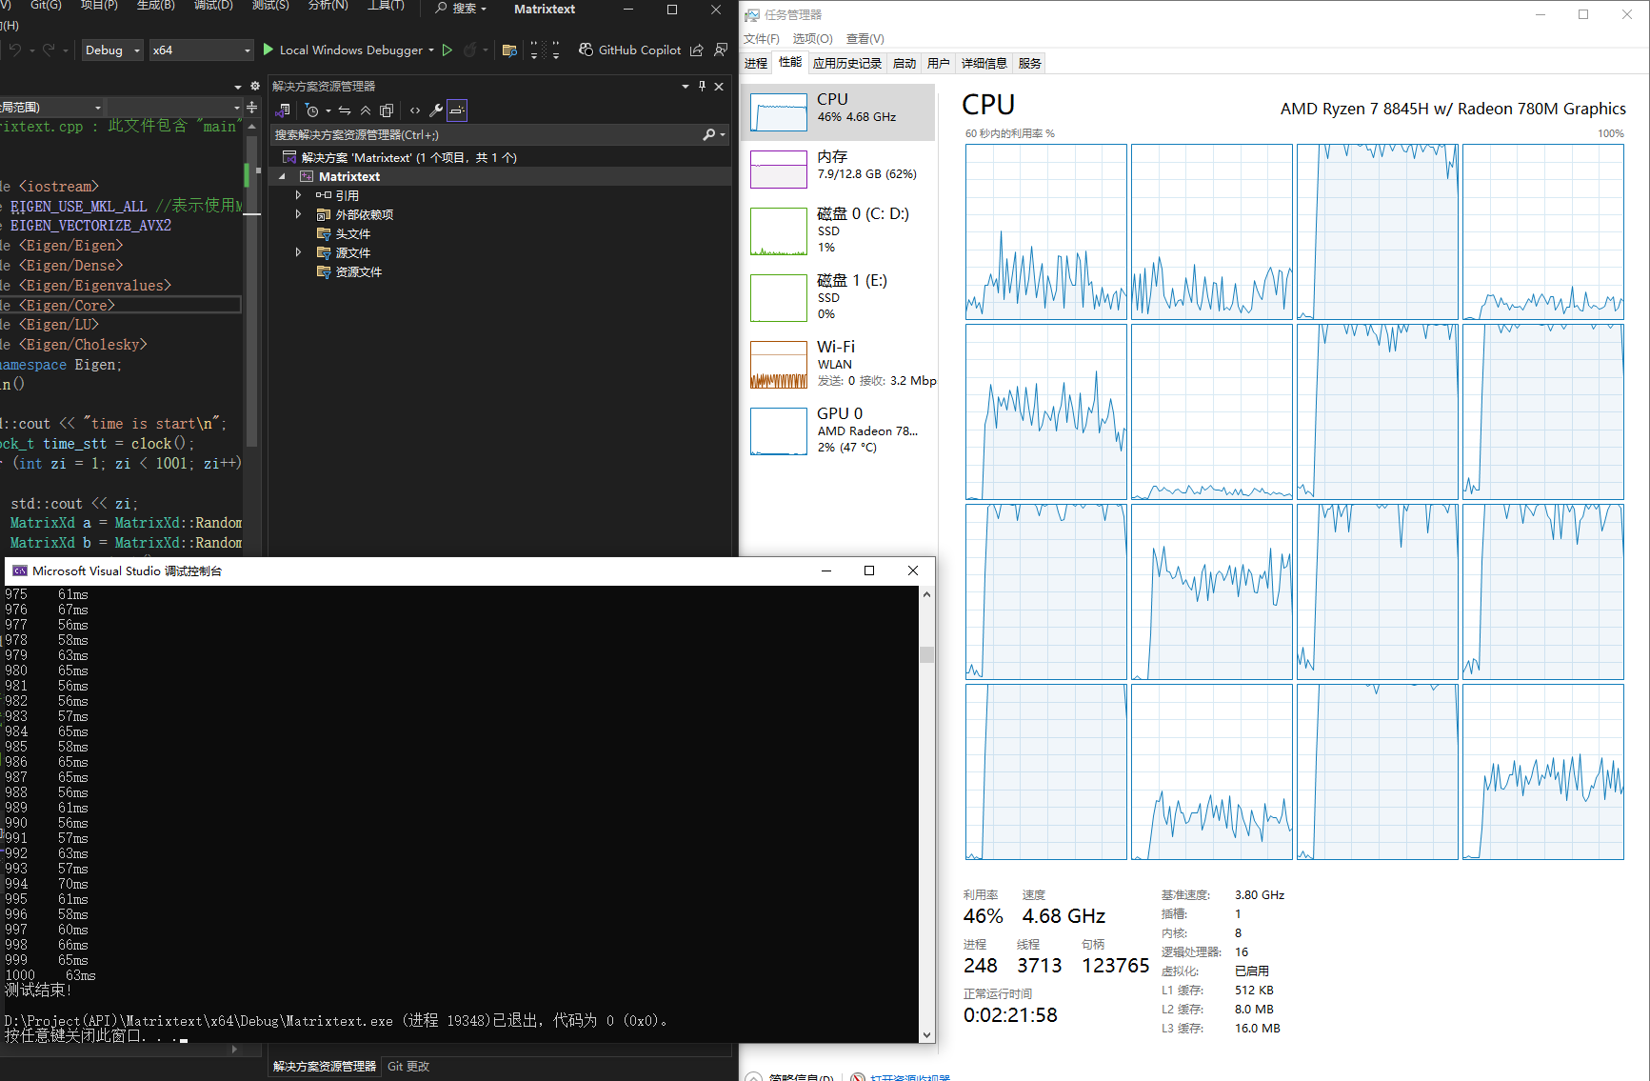
Task: Select the Solution Explorer properties wrench icon
Action: tap(435, 110)
